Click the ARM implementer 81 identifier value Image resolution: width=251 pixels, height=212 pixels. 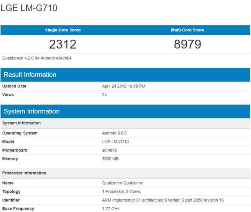[163, 200]
